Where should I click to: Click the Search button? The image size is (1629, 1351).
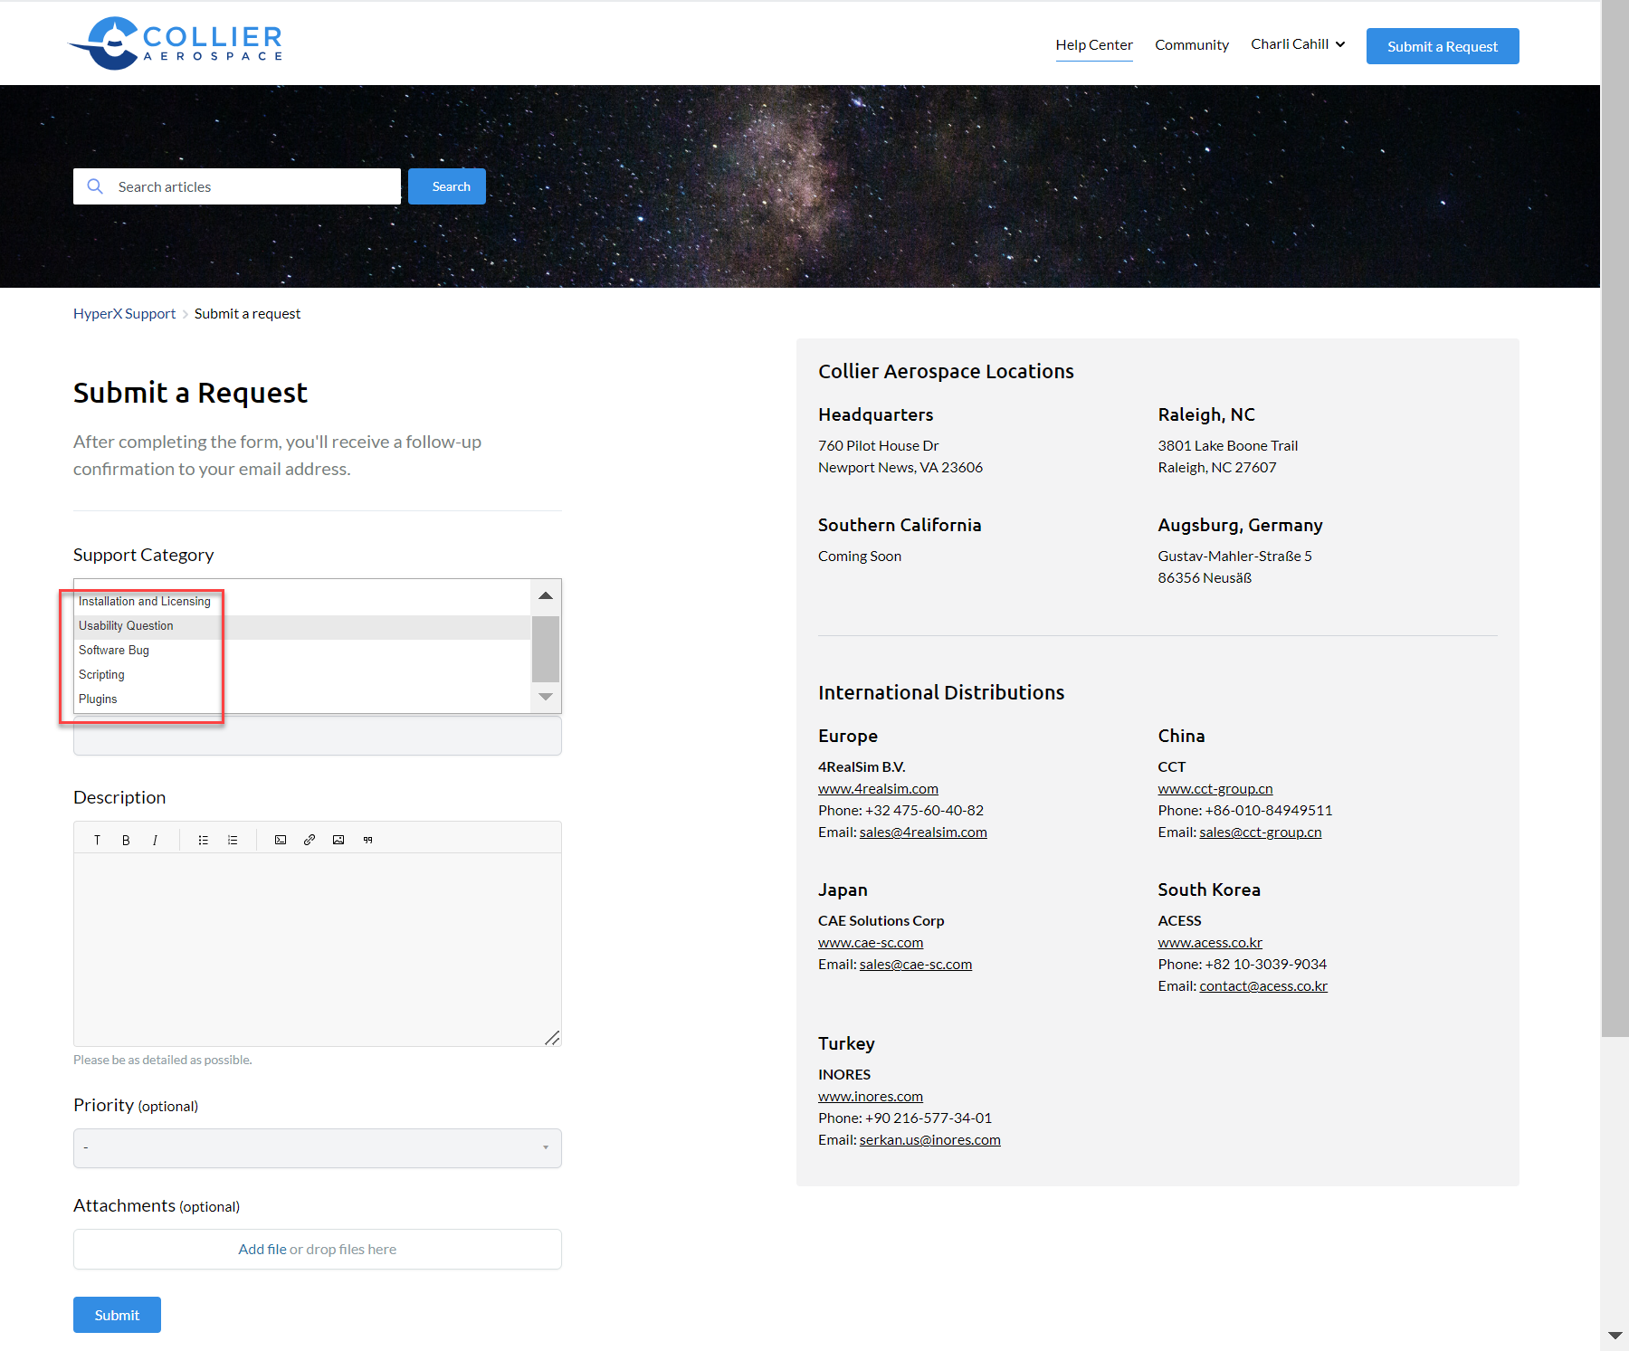point(447,186)
